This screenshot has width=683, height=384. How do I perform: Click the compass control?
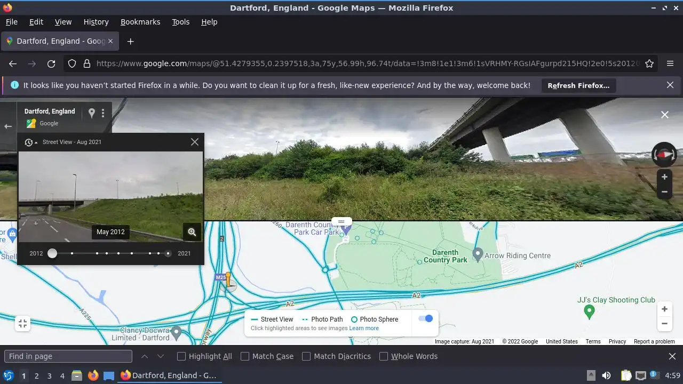point(664,155)
